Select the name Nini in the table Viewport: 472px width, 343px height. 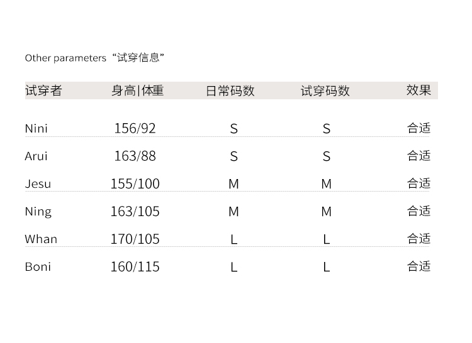pos(37,129)
